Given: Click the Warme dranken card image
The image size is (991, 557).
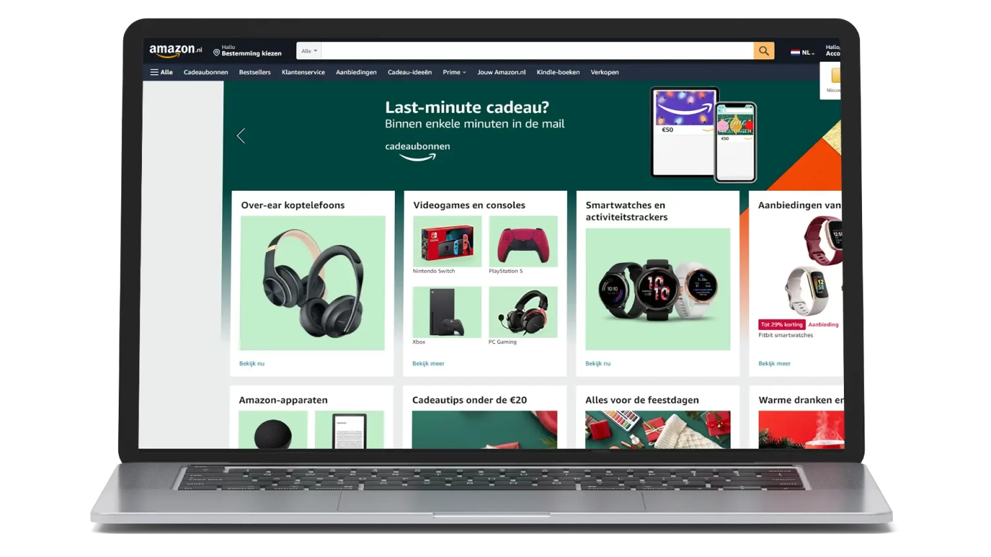Looking at the screenshot, I should 801,430.
